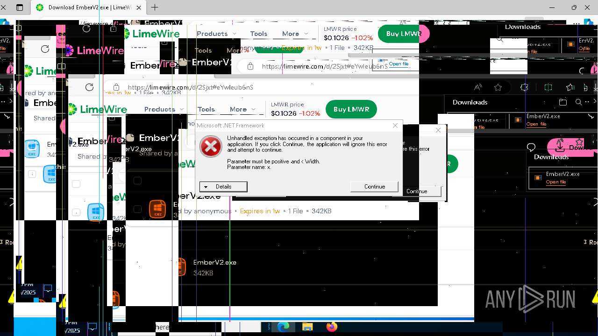Screen dimensions: 598x336
Task: Click blue Open file link in white strip
Action: click(x=399, y=64)
